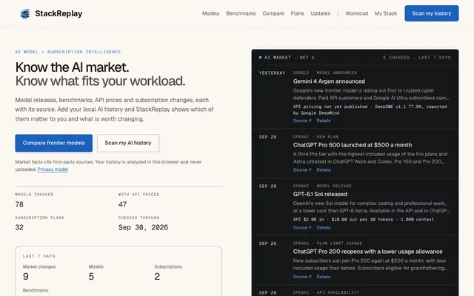
Task: Open the Updates nav item
Action: (321, 13)
